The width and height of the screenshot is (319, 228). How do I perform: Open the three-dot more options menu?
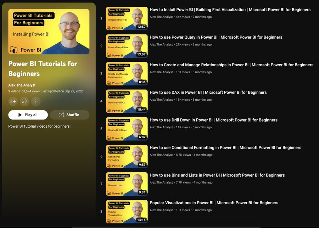pos(36,101)
